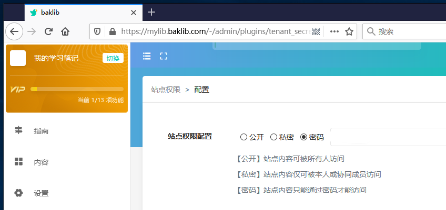Open a new browser tab
The width and height of the screenshot is (446, 210).
pos(151,12)
